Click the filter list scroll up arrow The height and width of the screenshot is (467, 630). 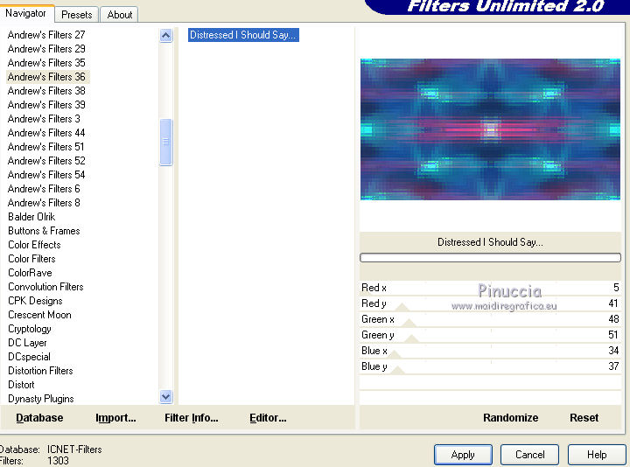coord(166,36)
